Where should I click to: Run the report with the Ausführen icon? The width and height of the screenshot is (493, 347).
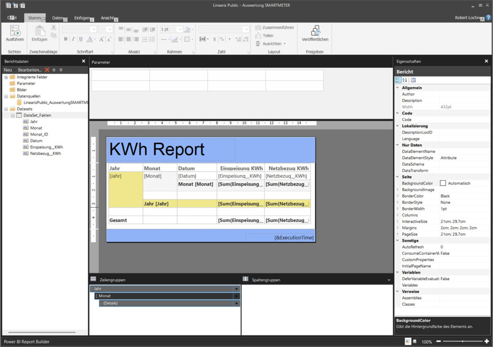(x=14, y=32)
